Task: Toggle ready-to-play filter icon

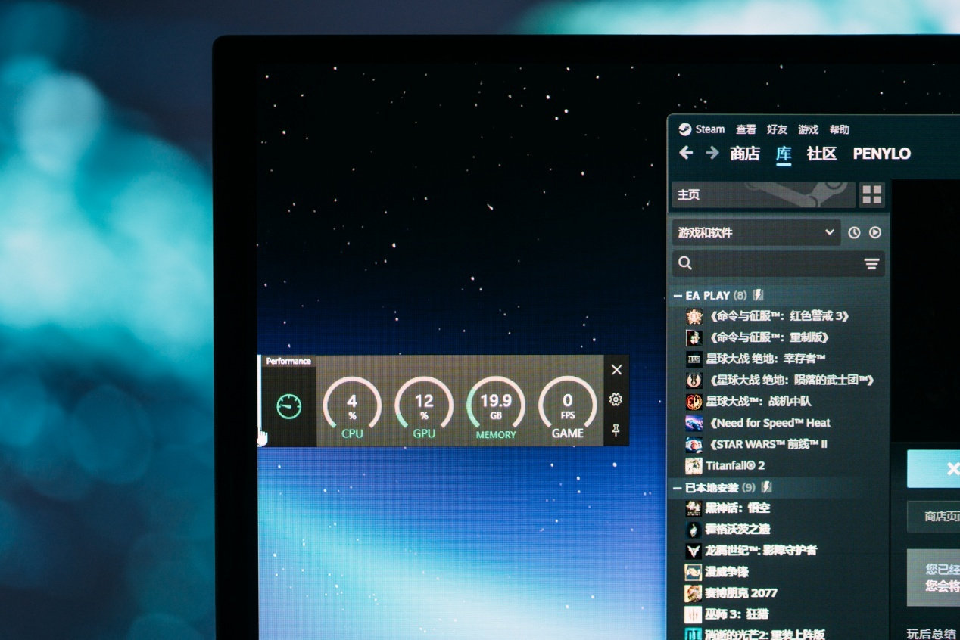Action: [x=875, y=233]
